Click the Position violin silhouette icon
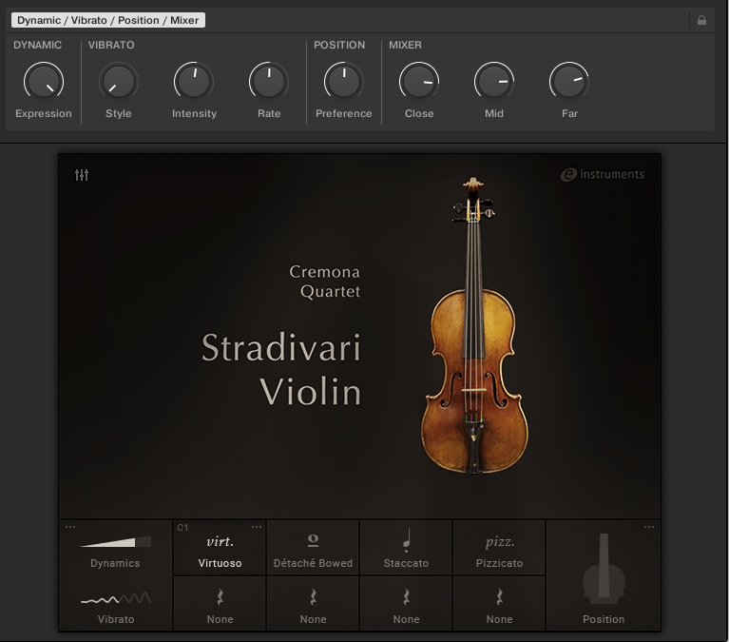The height and width of the screenshot is (642, 729). click(x=604, y=568)
